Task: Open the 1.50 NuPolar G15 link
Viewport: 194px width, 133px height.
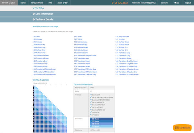Action: 39,45
